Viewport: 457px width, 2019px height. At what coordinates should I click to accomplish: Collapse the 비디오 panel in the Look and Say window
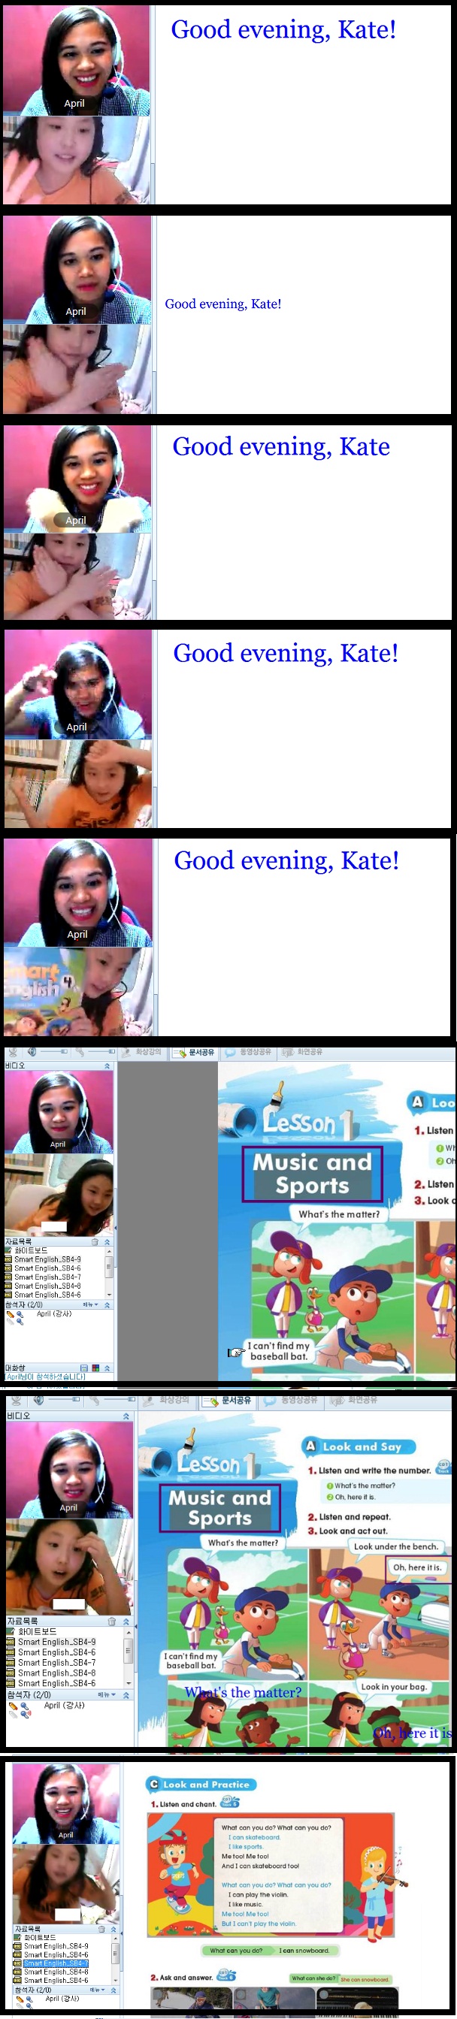(x=126, y=1416)
